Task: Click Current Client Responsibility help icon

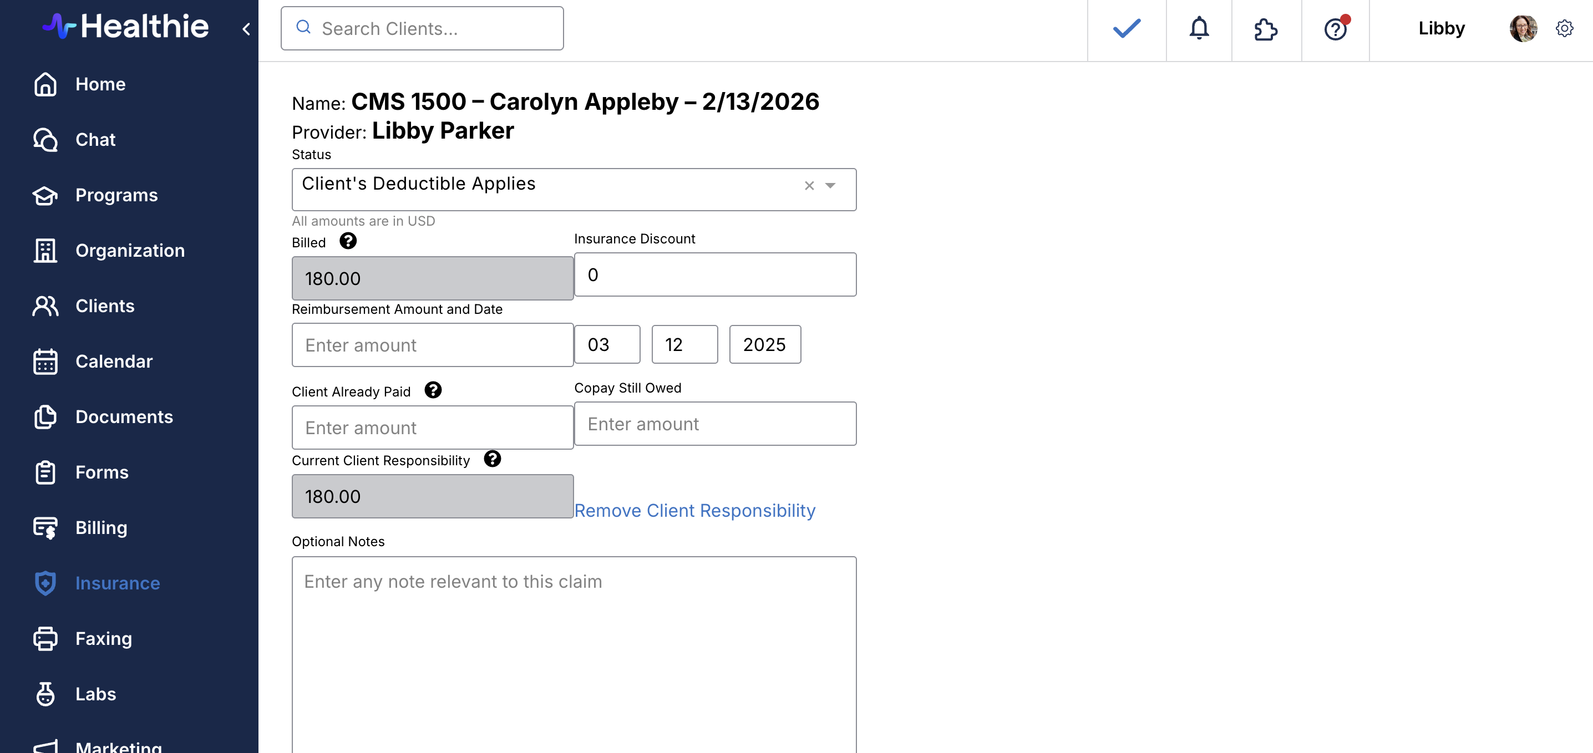Action: click(x=492, y=459)
